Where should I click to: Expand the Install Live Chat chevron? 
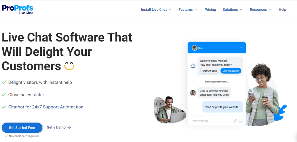[x=170, y=9]
